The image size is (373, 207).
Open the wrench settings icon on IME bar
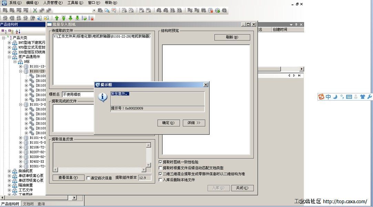pos(370,97)
